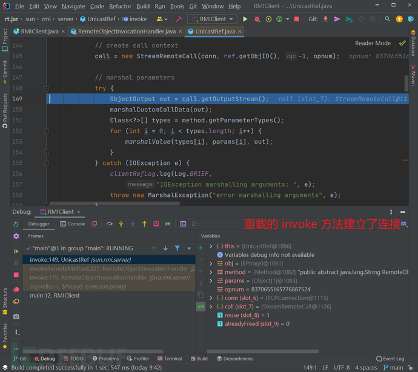Open the thread selector dropdown arrow
The image size is (418, 372).
[189, 248]
